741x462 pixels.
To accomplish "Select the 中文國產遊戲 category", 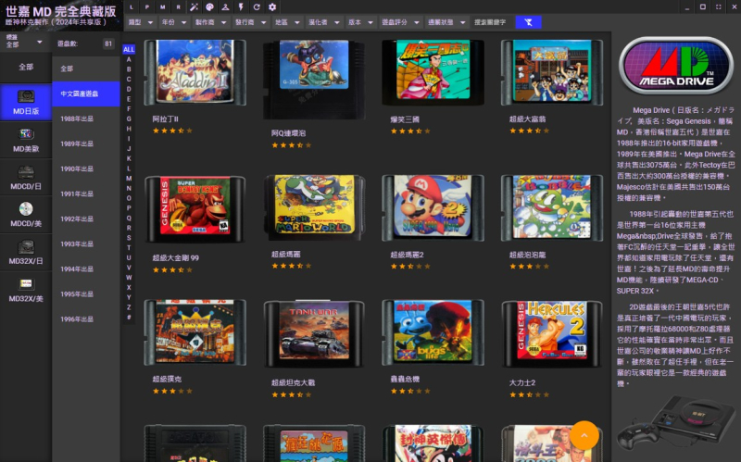I will point(86,94).
